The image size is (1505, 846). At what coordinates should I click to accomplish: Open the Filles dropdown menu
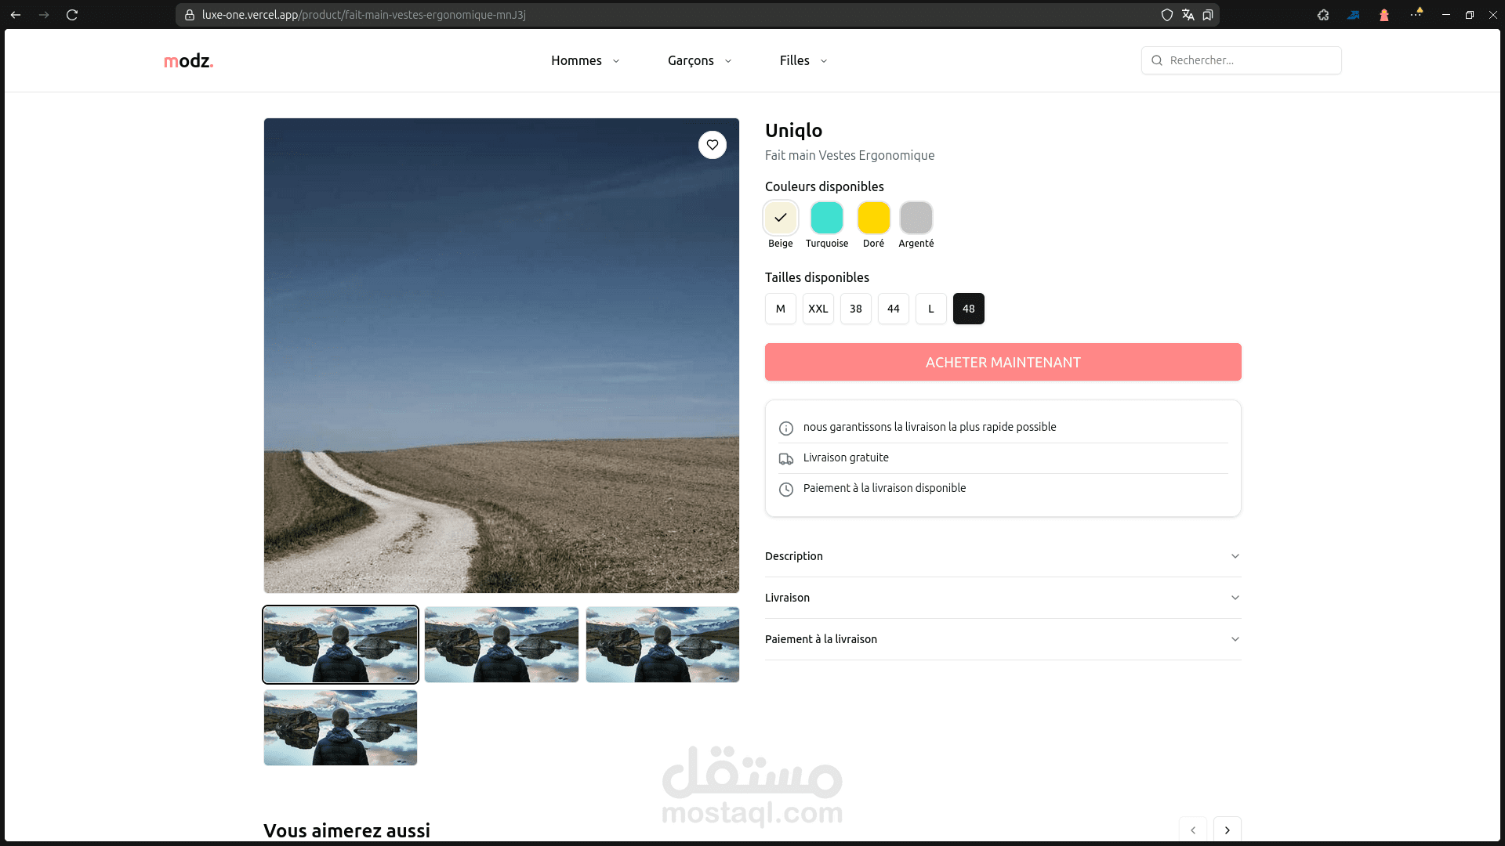click(x=803, y=60)
